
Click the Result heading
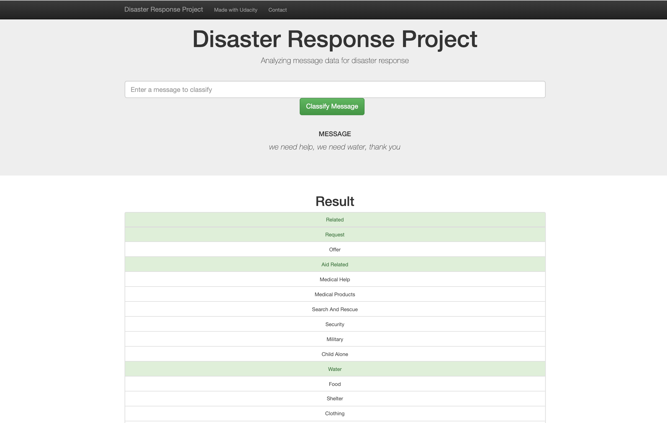[x=335, y=201]
